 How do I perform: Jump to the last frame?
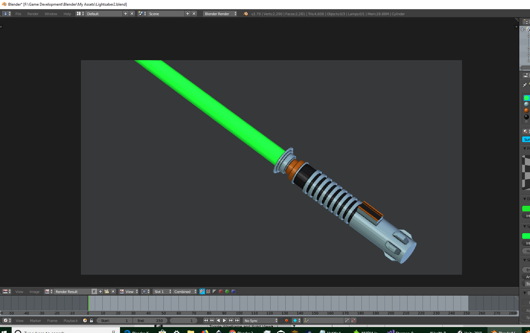coord(237,320)
